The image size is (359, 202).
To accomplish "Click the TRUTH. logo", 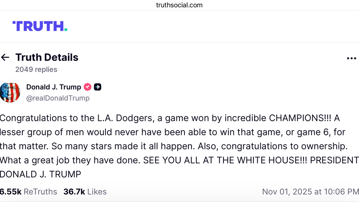I will (40, 26).
